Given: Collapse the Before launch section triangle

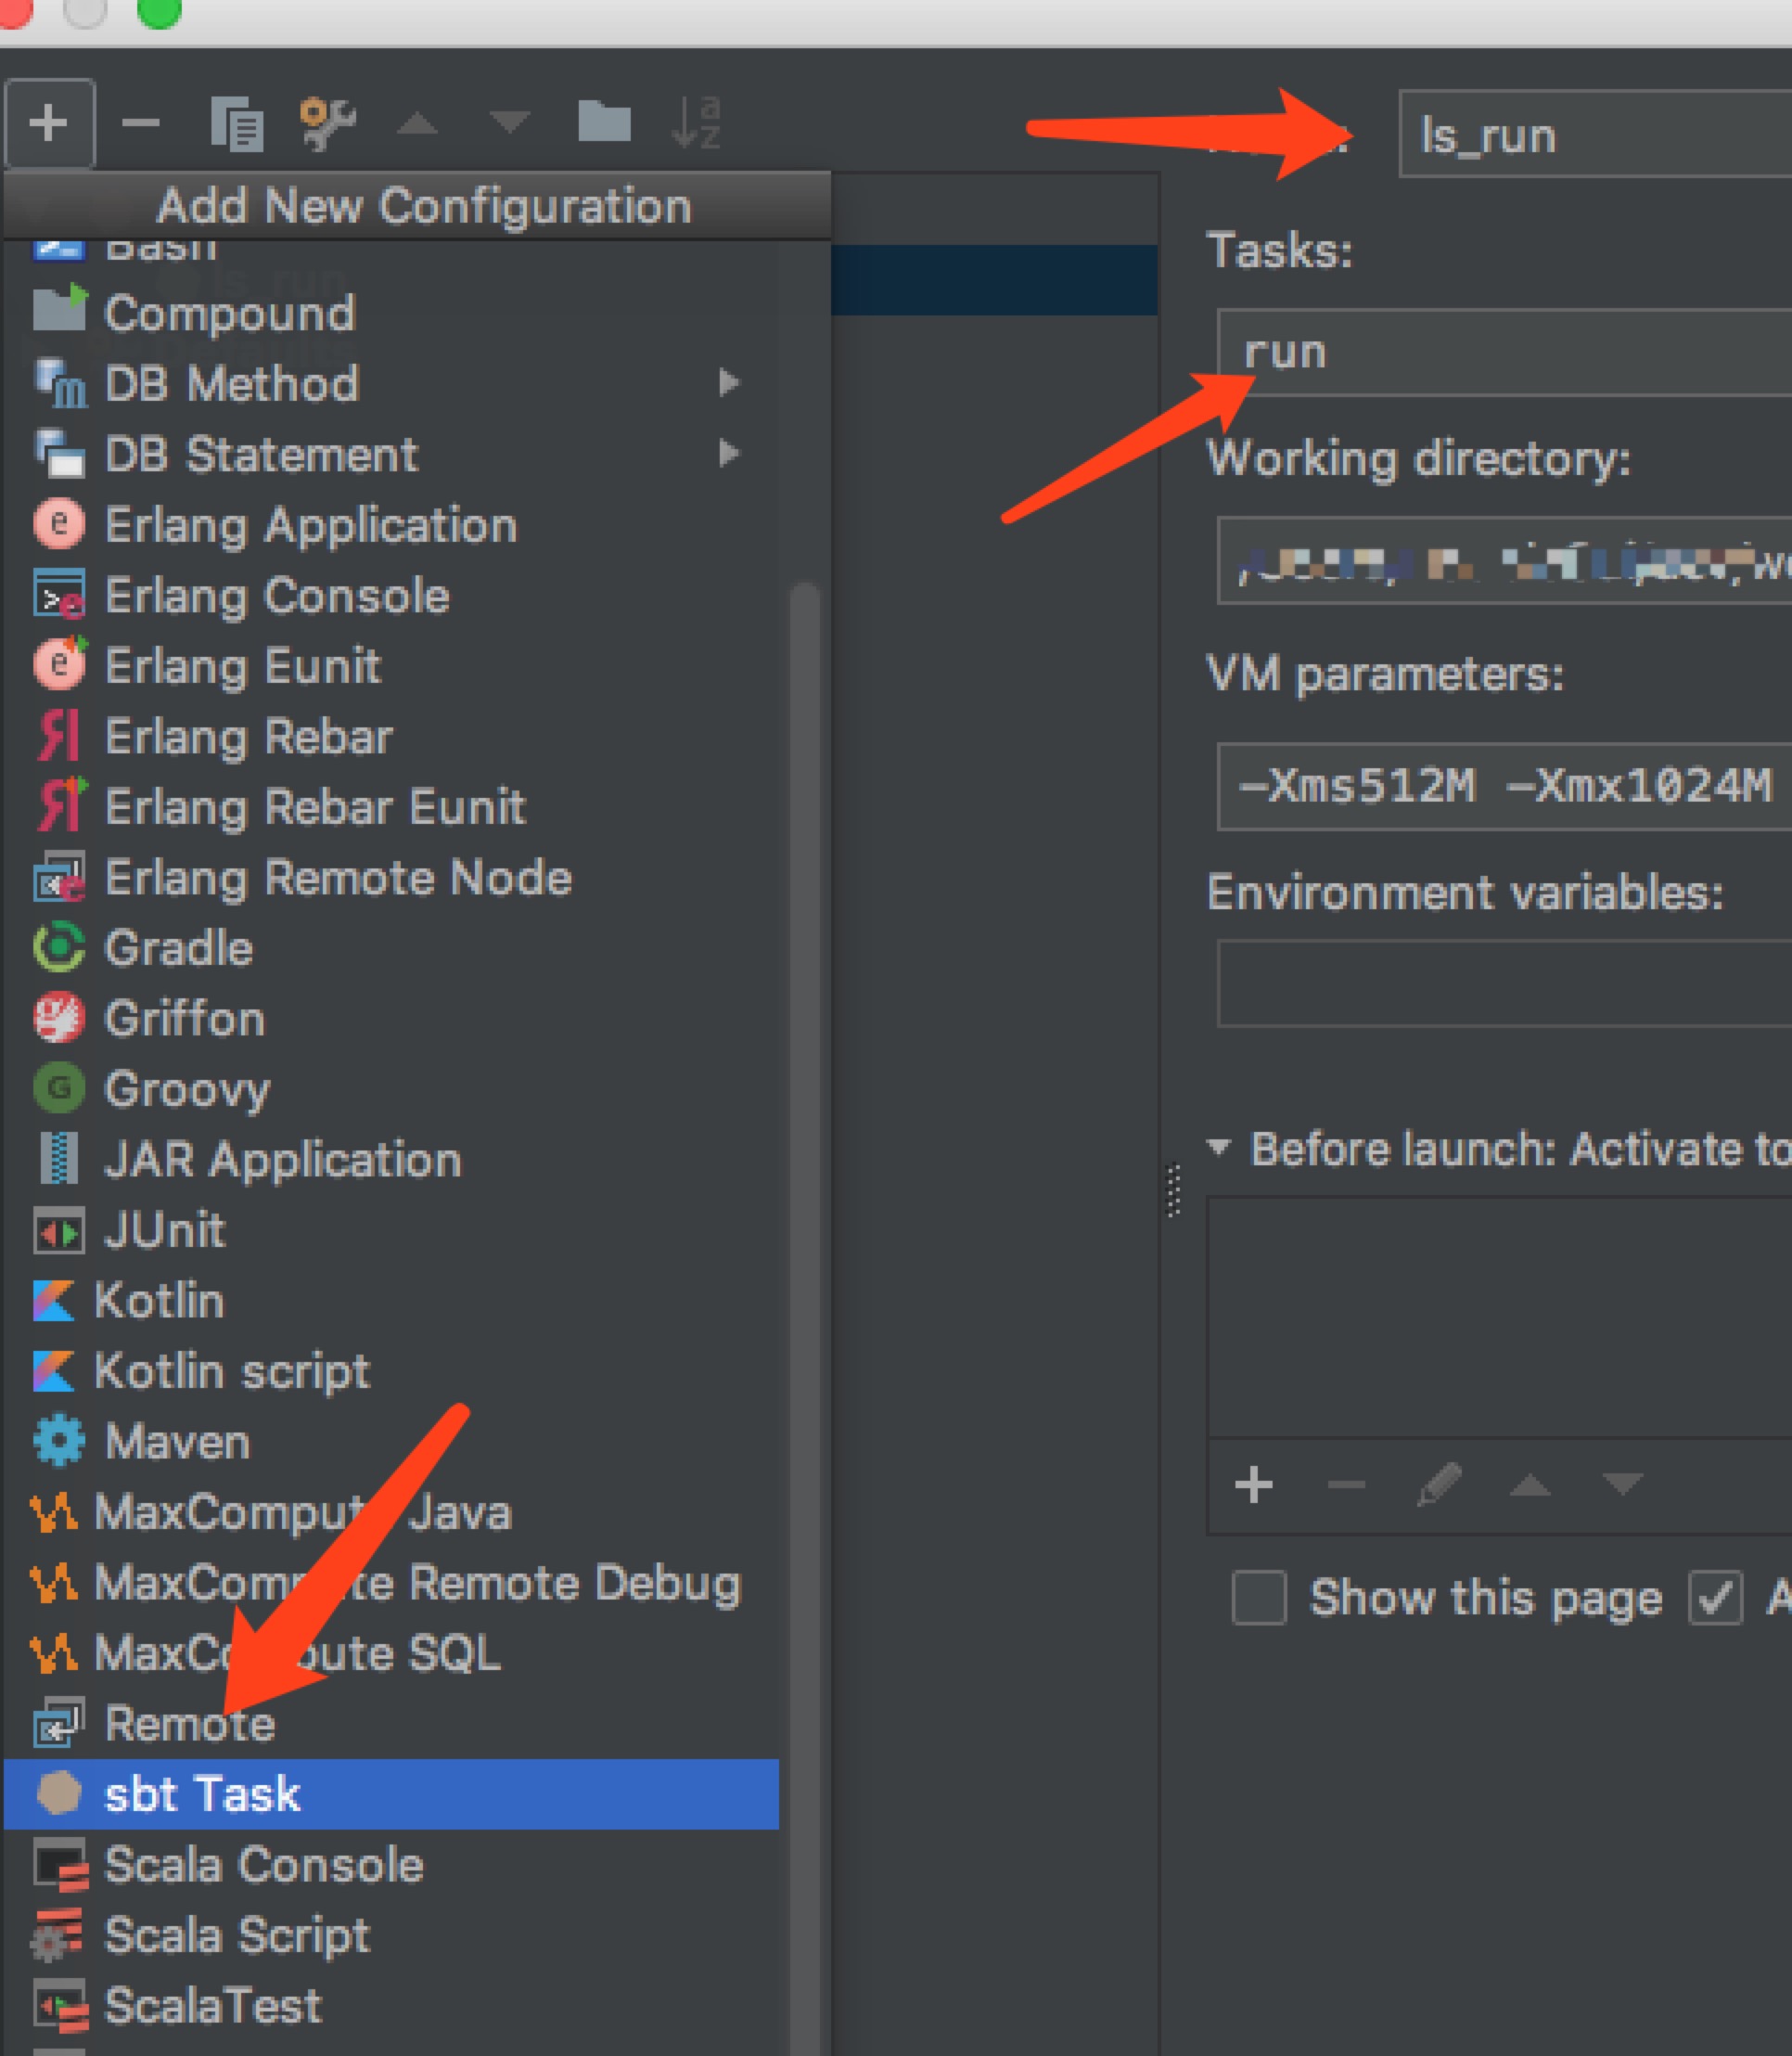Looking at the screenshot, I should click(x=1218, y=1147).
